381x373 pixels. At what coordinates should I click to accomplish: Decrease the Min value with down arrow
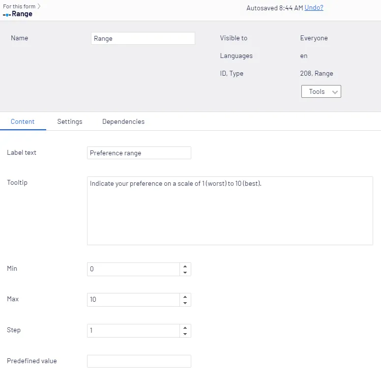tap(185, 272)
